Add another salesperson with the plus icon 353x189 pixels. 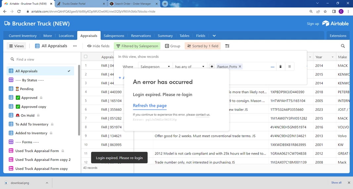[x=212, y=67]
